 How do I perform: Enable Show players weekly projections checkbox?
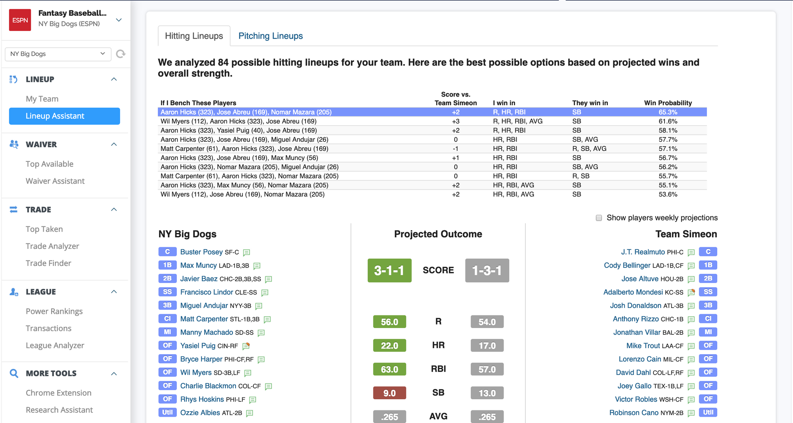click(x=599, y=218)
